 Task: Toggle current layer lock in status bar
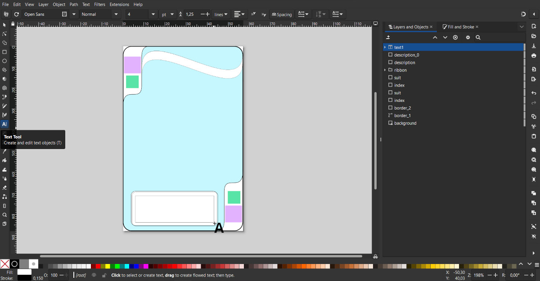pyautogui.click(x=104, y=275)
